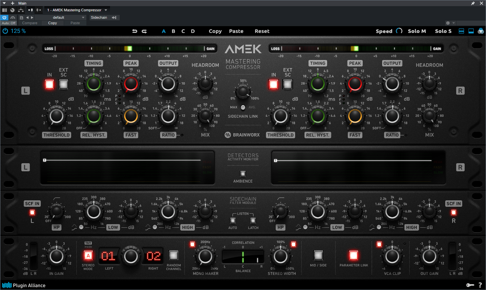
Task: Toggle the right SCF IN button
Action: (454, 212)
